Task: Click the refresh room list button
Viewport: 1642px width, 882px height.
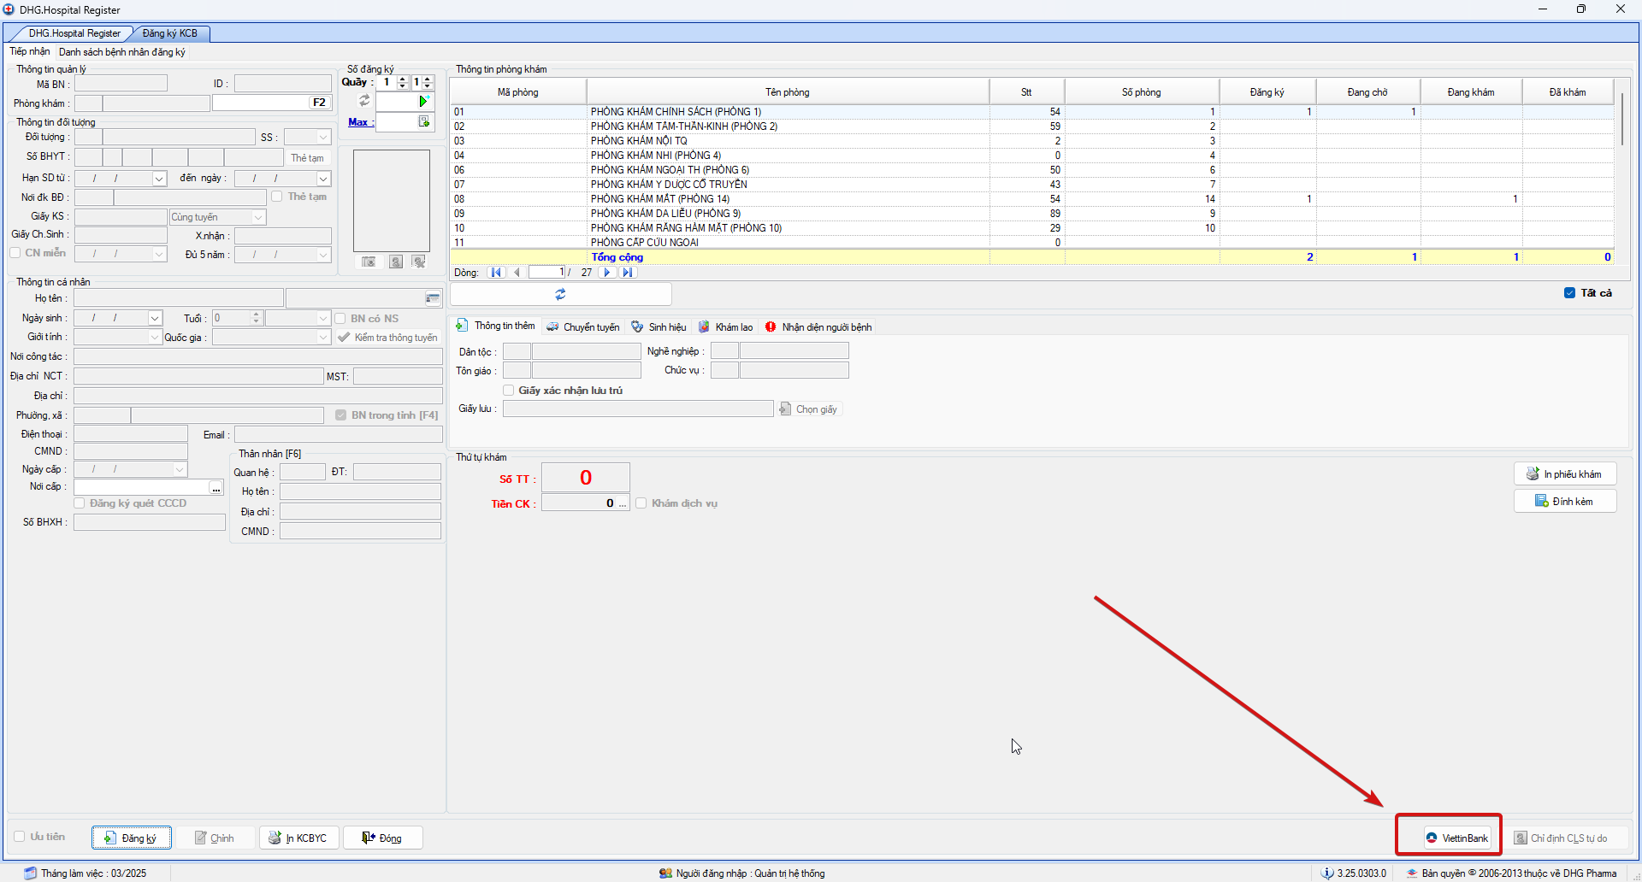Action: [561, 294]
